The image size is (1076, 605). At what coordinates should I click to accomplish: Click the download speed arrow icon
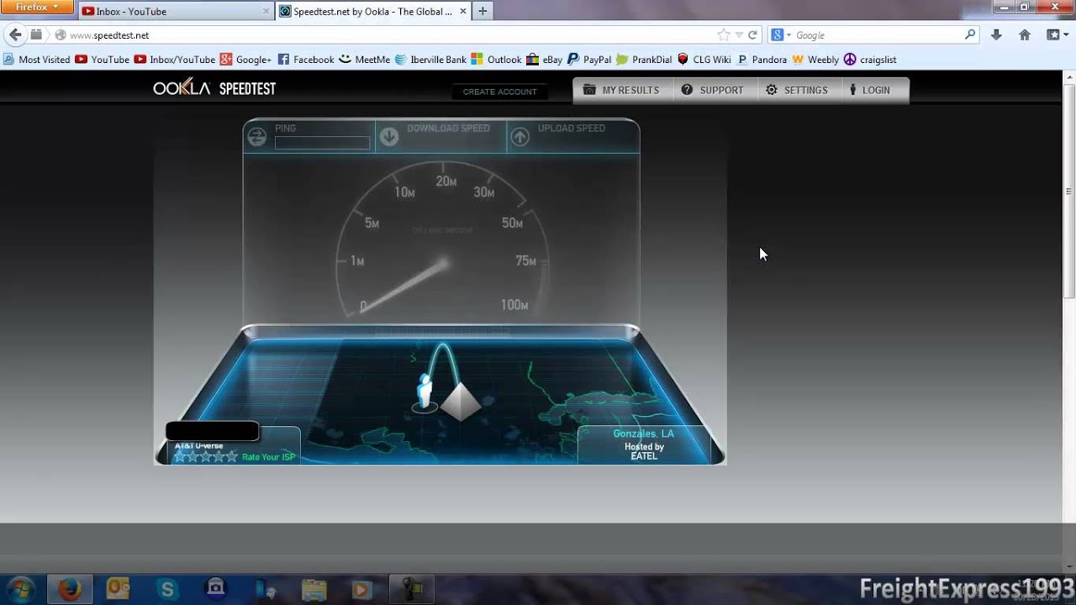click(x=388, y=137)
